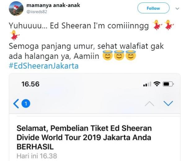Viewport: 186px width, 161px height.
Task: Open the mamanya anak-anak profile picture
Action: coord(16,9)
